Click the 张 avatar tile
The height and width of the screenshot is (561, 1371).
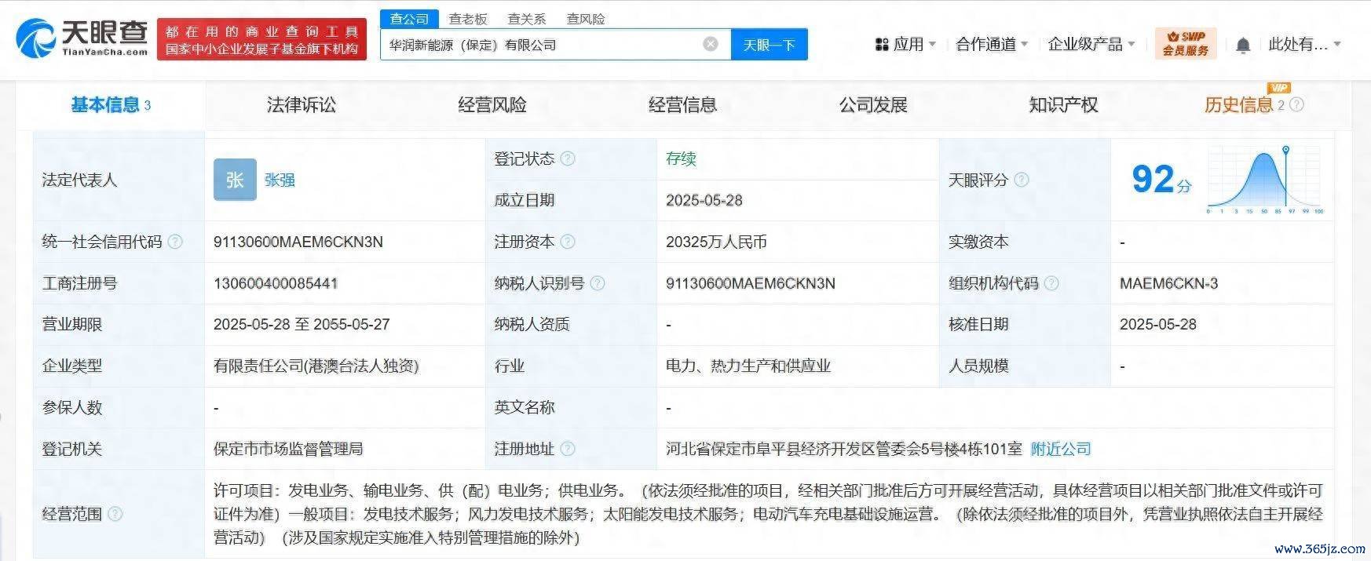click(235, 180)
